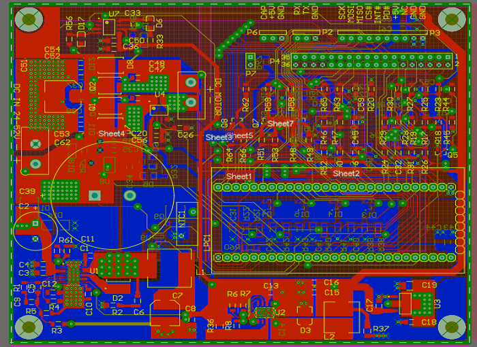Select the P6 header designator
Image resolution: width=477 pixels, height=347 pixels.
click(252, 32)
